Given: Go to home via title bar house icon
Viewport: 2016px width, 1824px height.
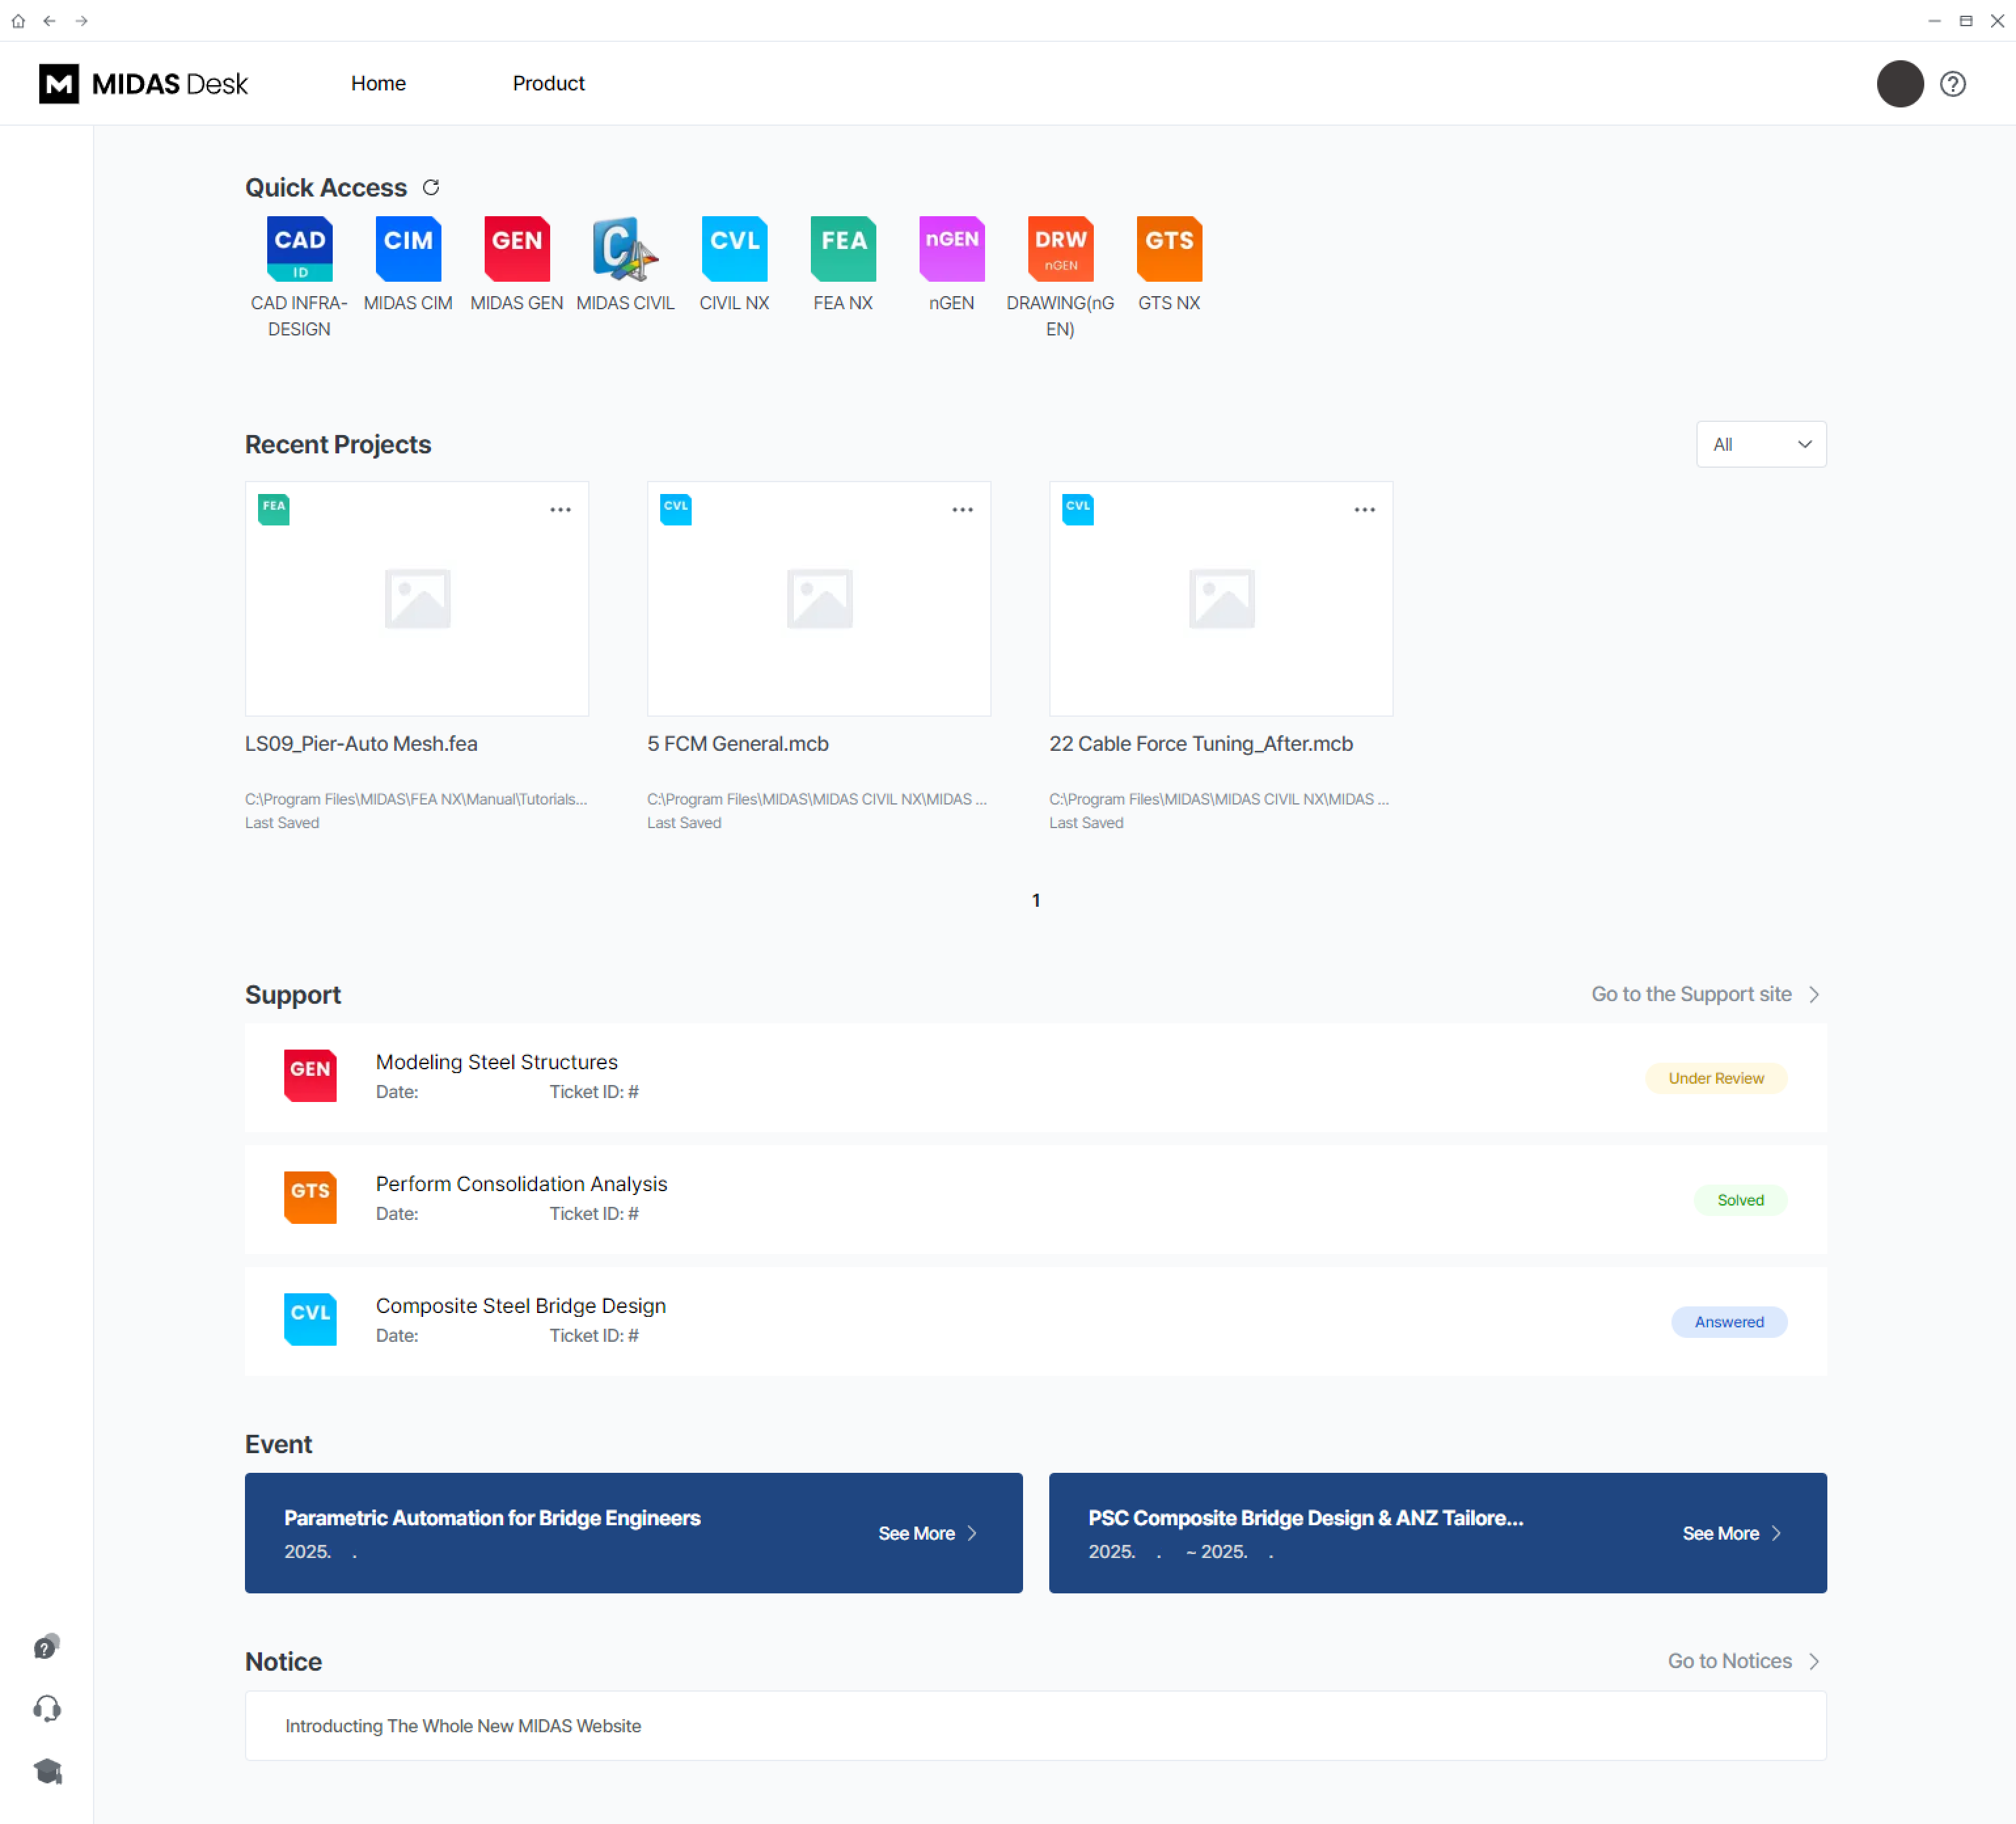Looking at the screenshot, I should 18,20.
